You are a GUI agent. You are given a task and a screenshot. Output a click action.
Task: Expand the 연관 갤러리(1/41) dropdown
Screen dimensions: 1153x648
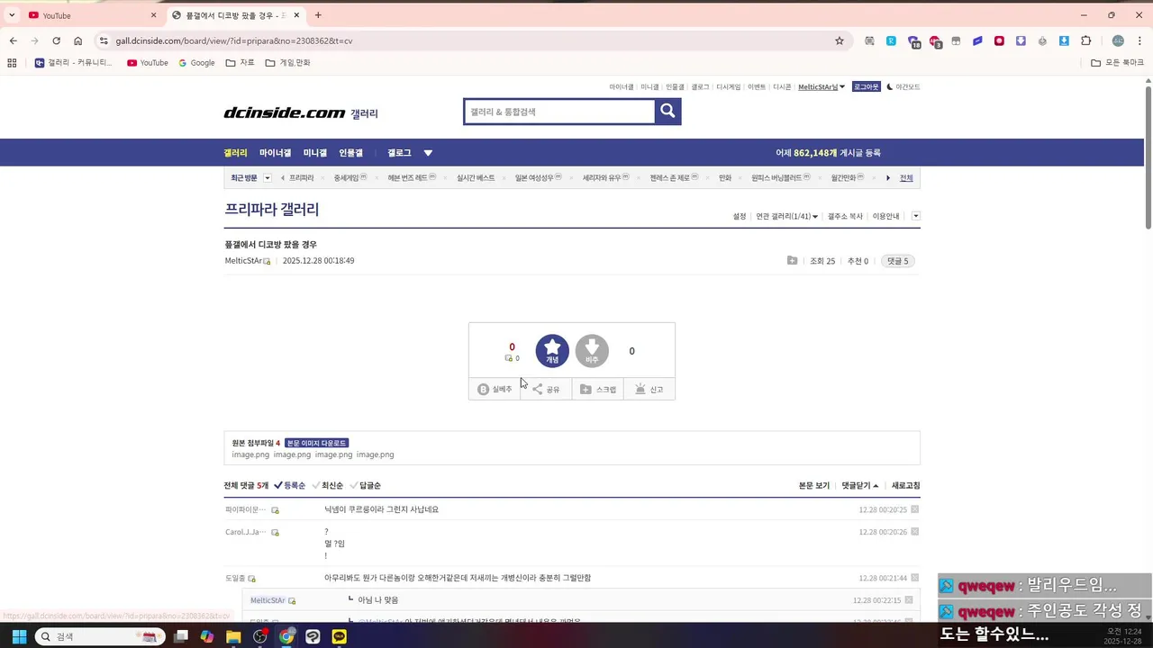pyautogui.click(x=786, y=216)
